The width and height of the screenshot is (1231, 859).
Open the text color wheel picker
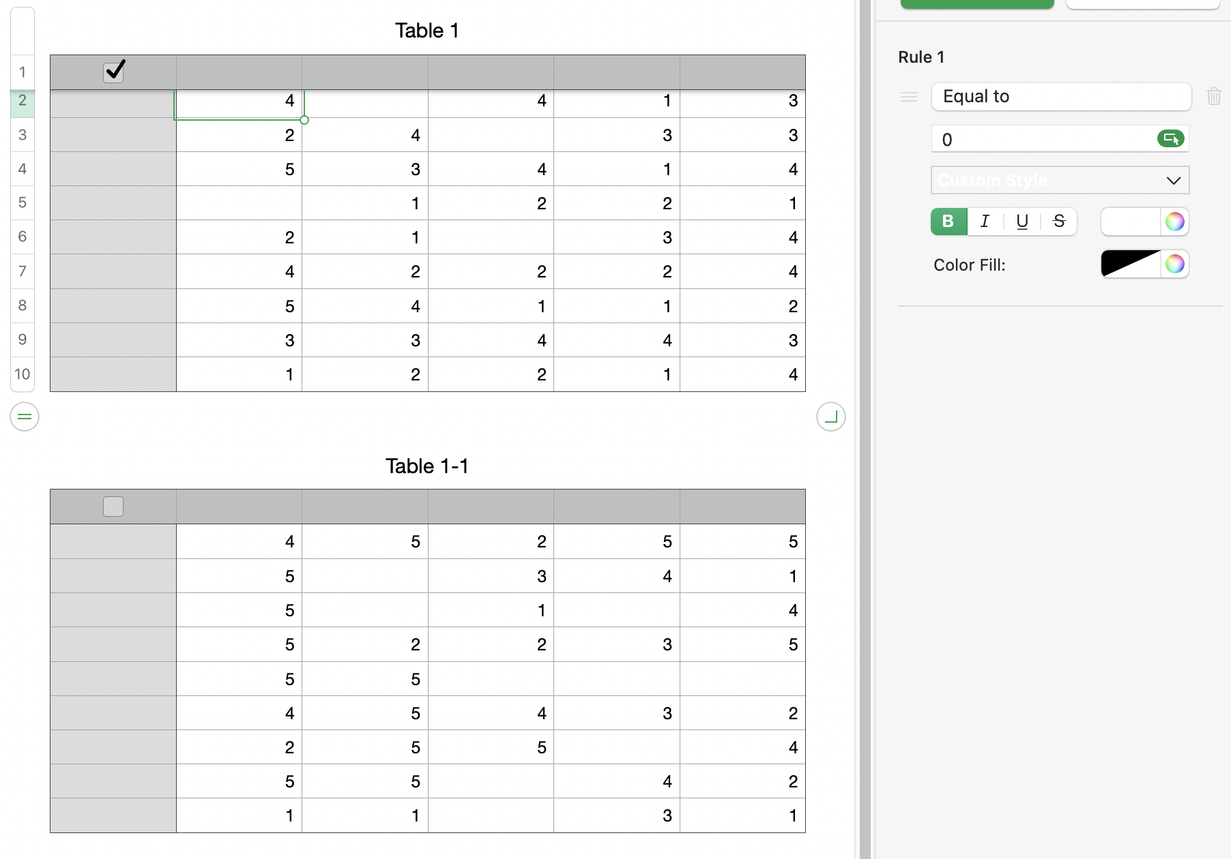tap(1174, 222)
